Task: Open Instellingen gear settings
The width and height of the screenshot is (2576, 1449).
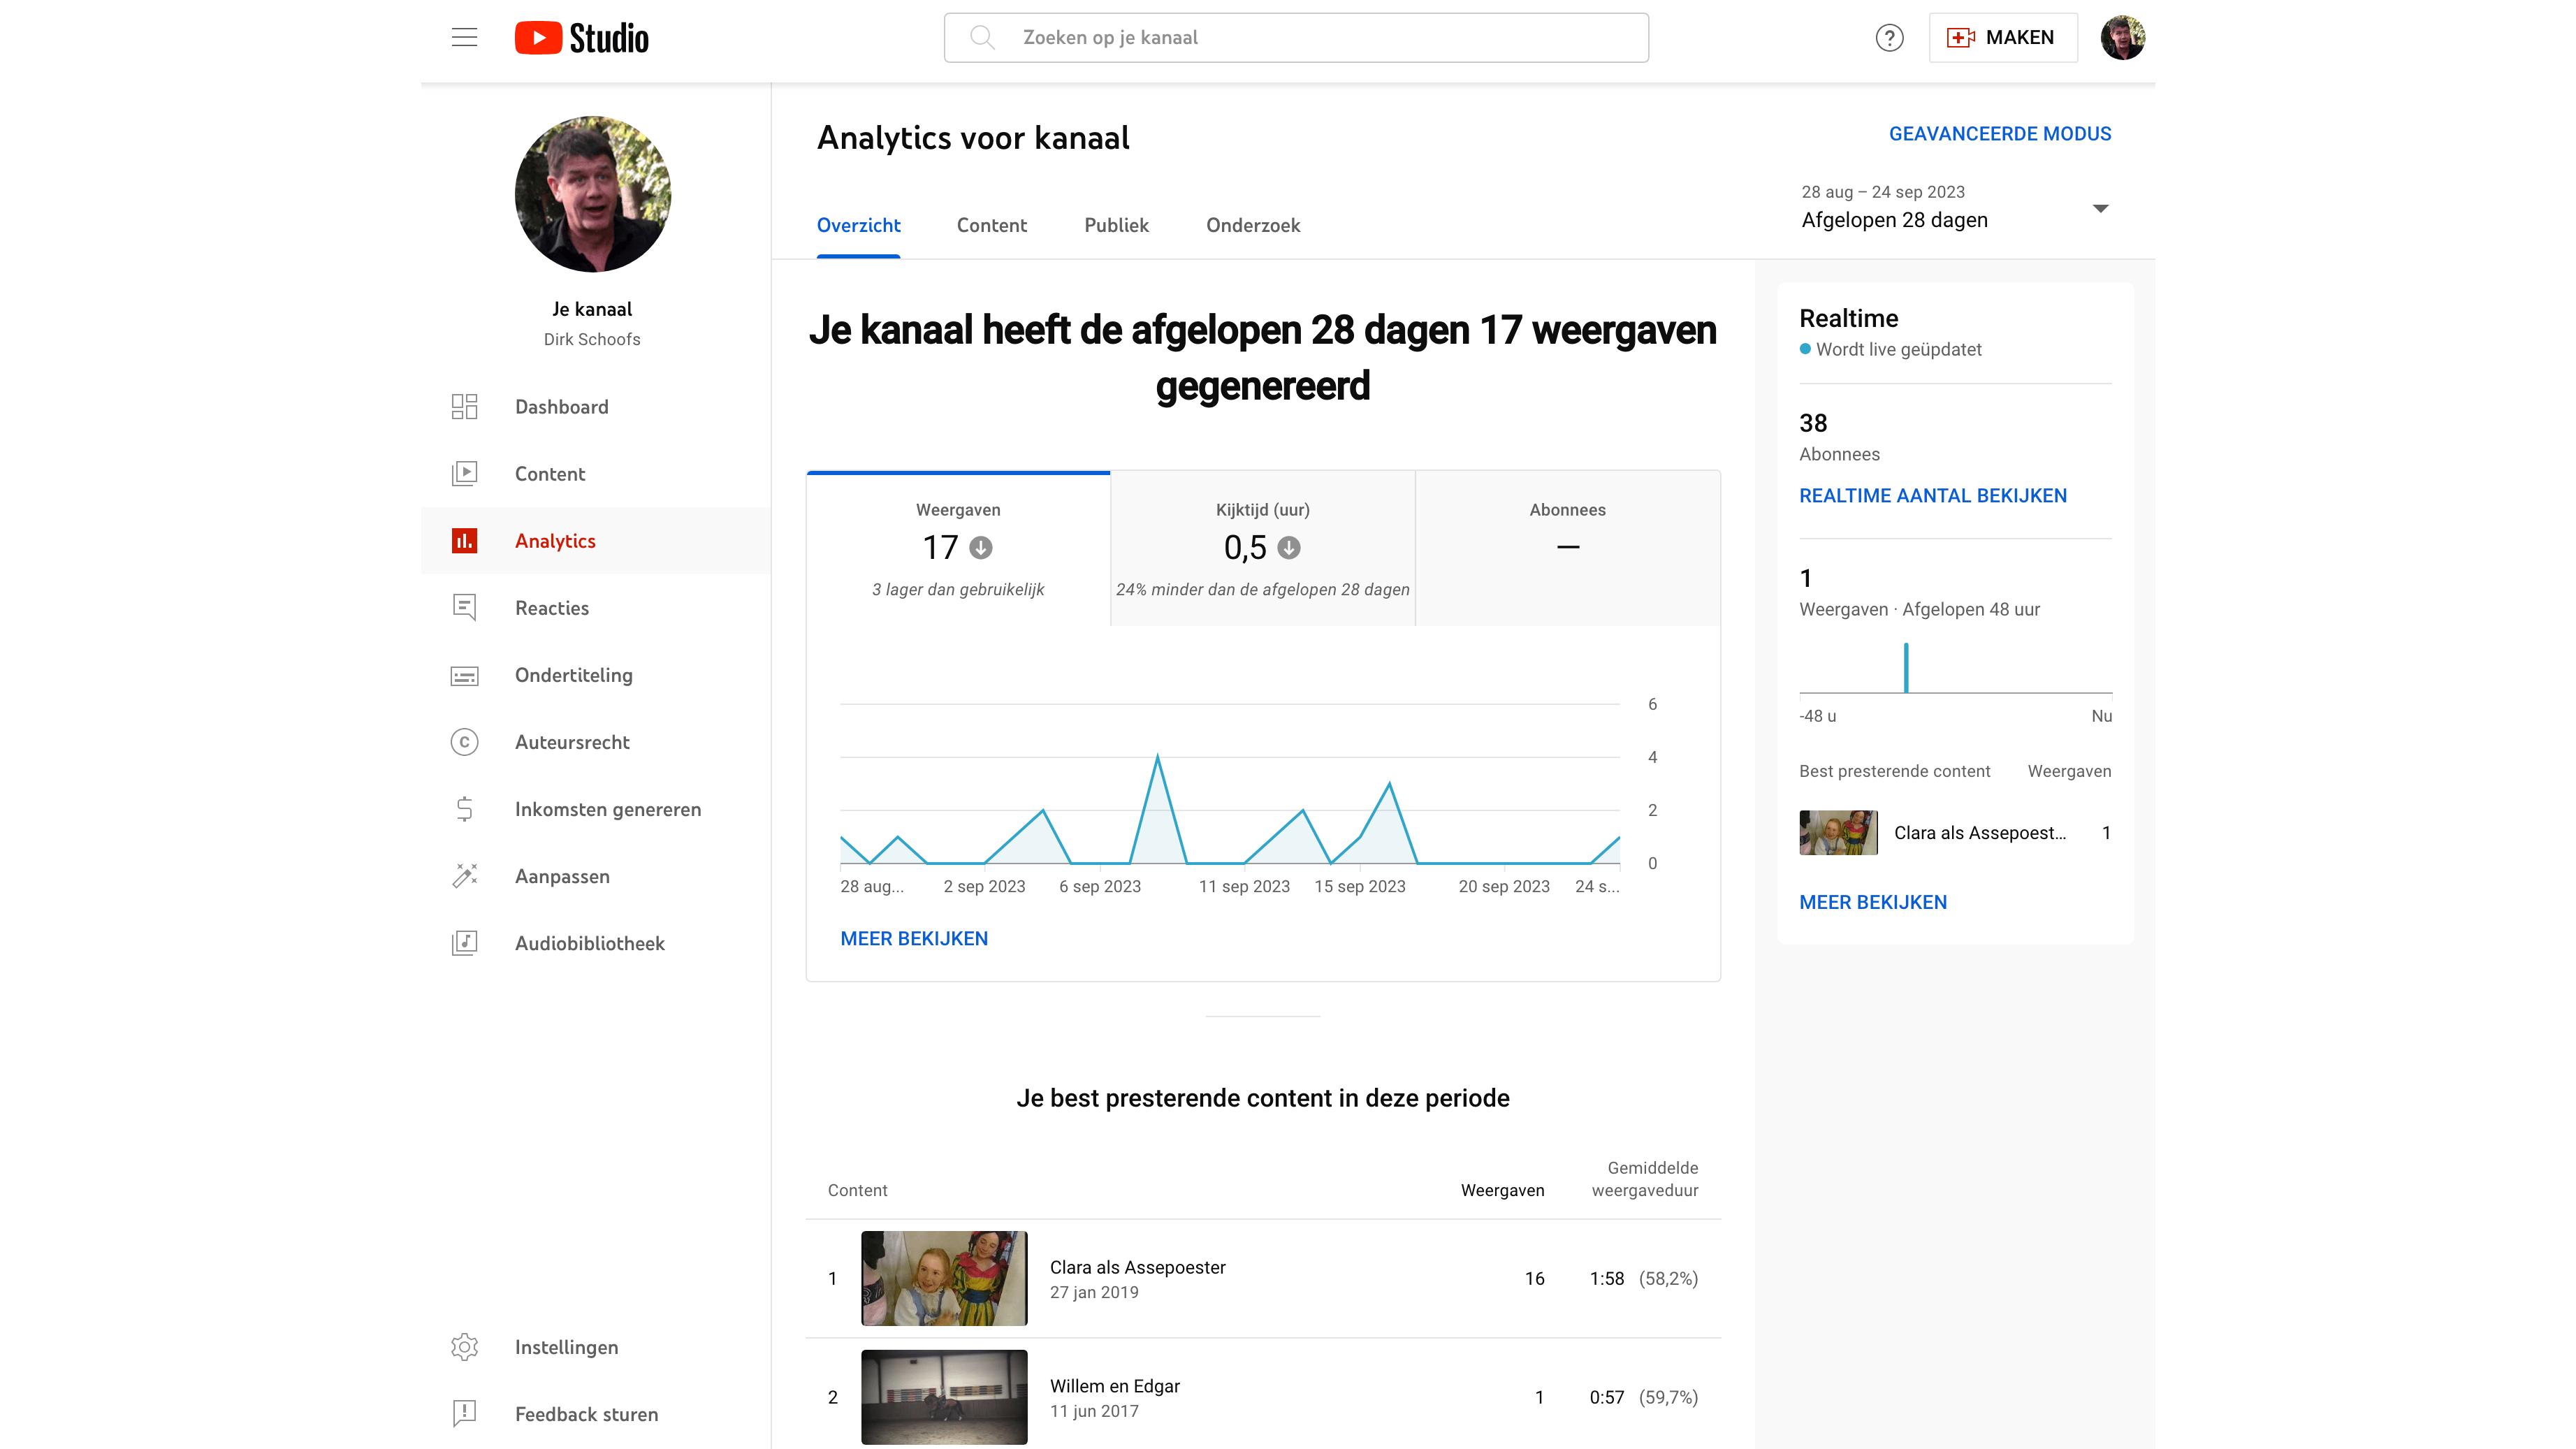Action: pyautogui.click(x=565, y=1347)
